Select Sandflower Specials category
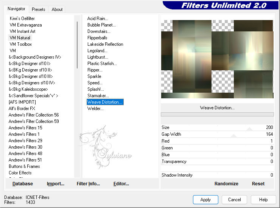Image resolution: width=280 pixels, height=208 pixels. point(33,96)
